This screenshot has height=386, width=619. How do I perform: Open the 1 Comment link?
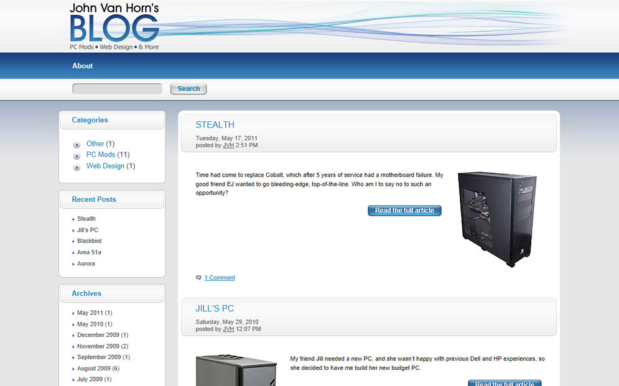pyautogui.click(x=220, y=278)
